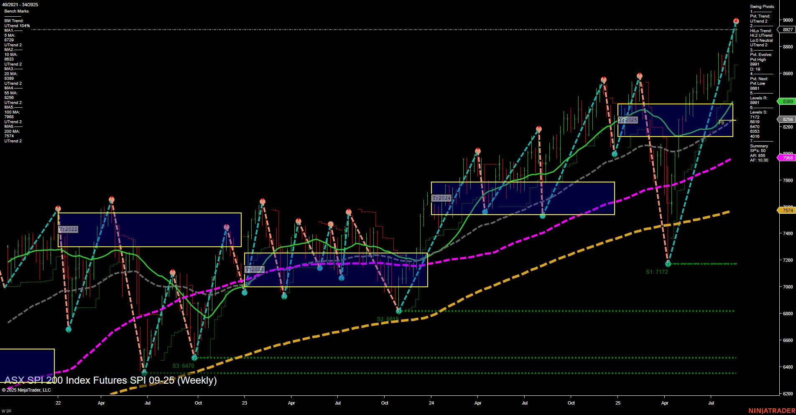
Task: Open the copyright 2025 NinjaTrader LLC link
Action: [27, 390]
